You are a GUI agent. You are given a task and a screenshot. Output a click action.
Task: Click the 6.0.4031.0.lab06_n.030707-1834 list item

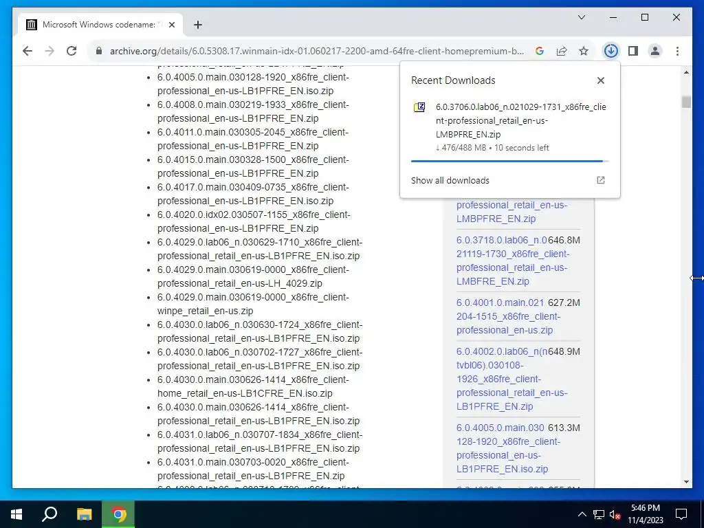point(259,441)
